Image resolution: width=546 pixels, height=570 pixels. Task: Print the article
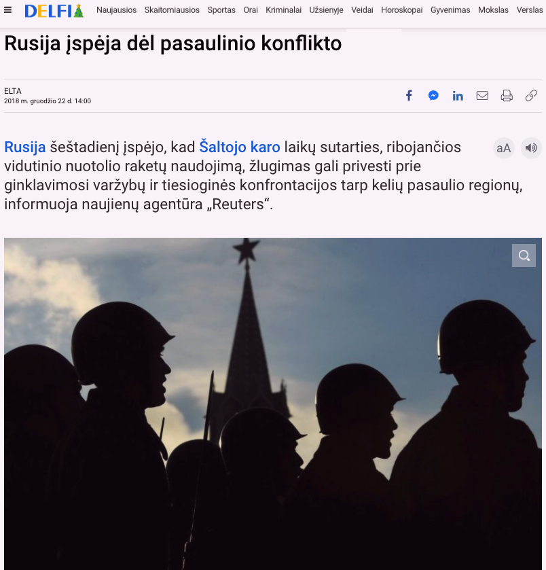pyautogui.click(x=507, y=96)
